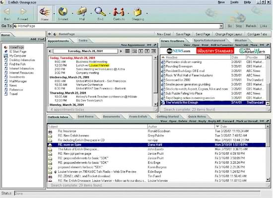This screenshot has height=198, width=273.
Task: Switch to Sent Items tab
Action: pyautogui.click(x=85, y=117)
